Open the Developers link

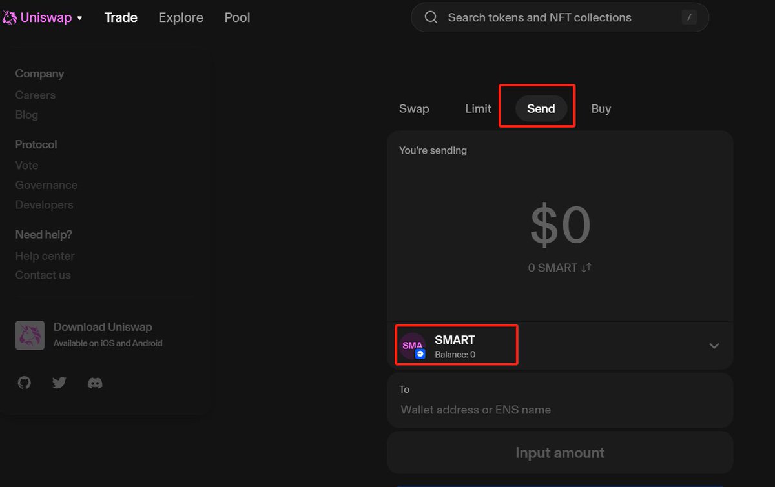pos(44,204)
